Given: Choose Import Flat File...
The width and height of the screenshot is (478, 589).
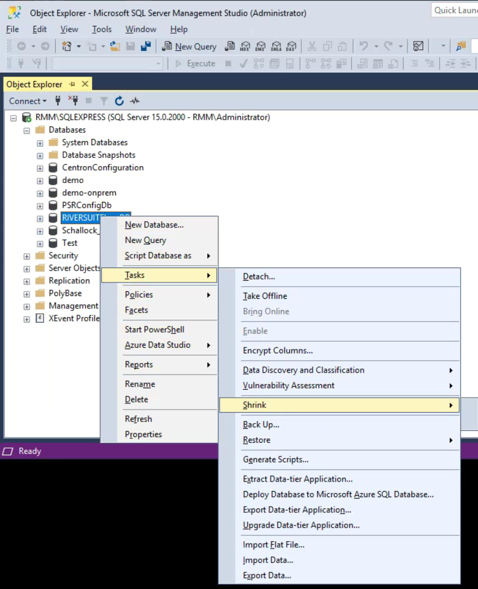Looking at the screenshot, I should (x=339, y=545).
